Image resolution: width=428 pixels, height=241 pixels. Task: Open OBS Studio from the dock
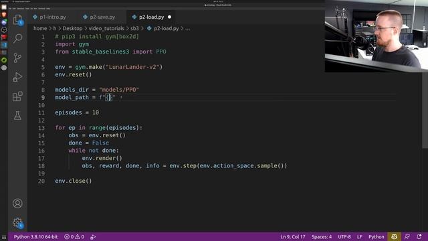(x=4, y=29)
